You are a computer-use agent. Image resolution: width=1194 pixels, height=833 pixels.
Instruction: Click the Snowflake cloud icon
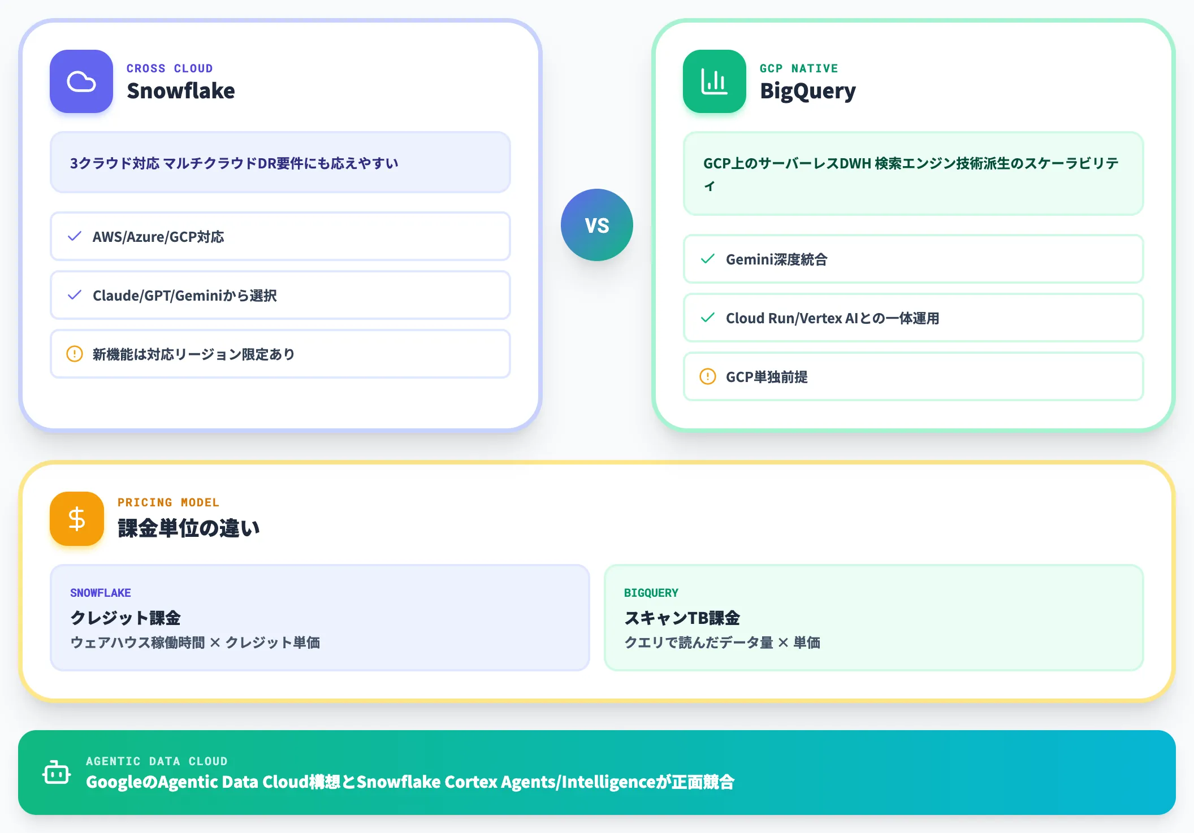81,81
